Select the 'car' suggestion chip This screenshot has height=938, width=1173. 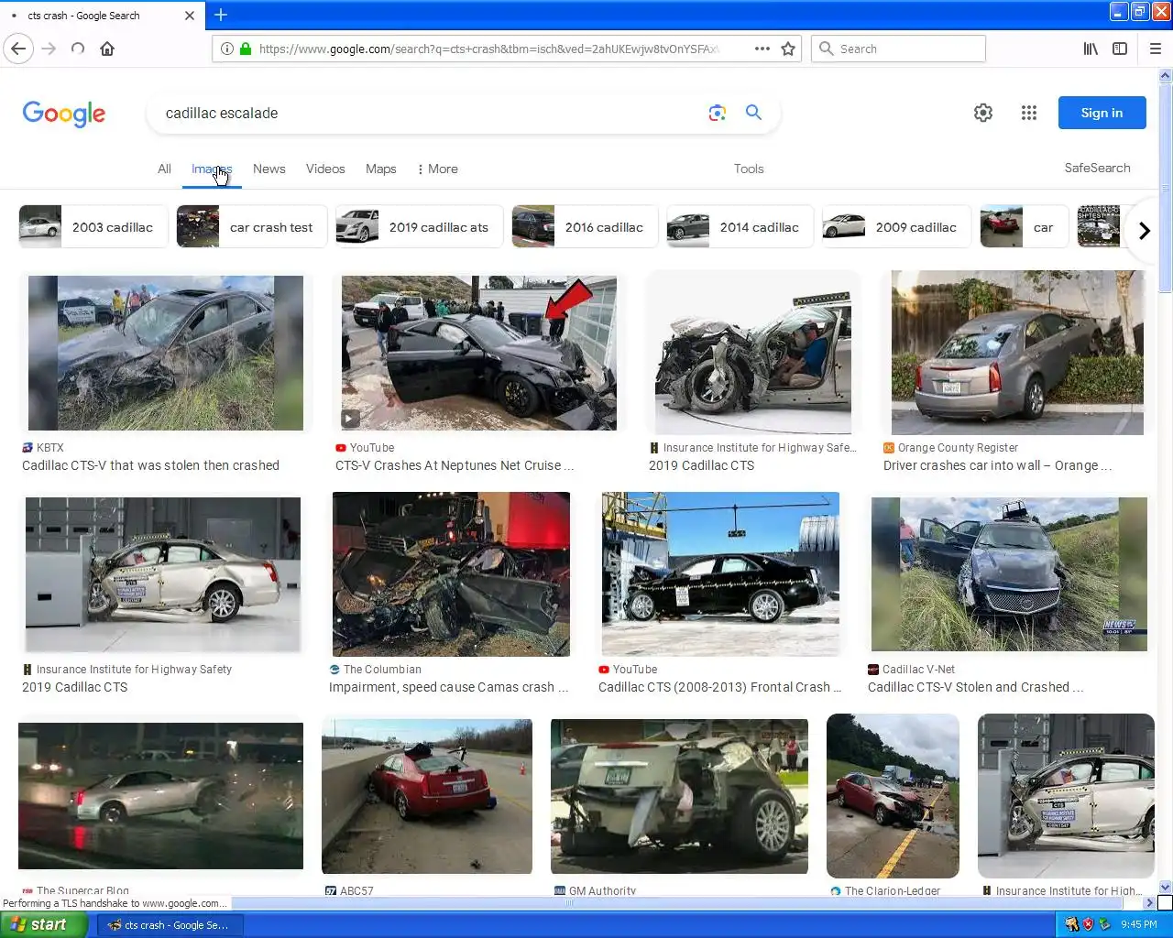coord(1024,227)
